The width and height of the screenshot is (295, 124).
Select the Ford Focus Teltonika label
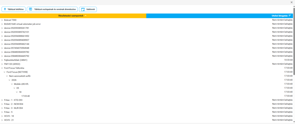(14, 68)
